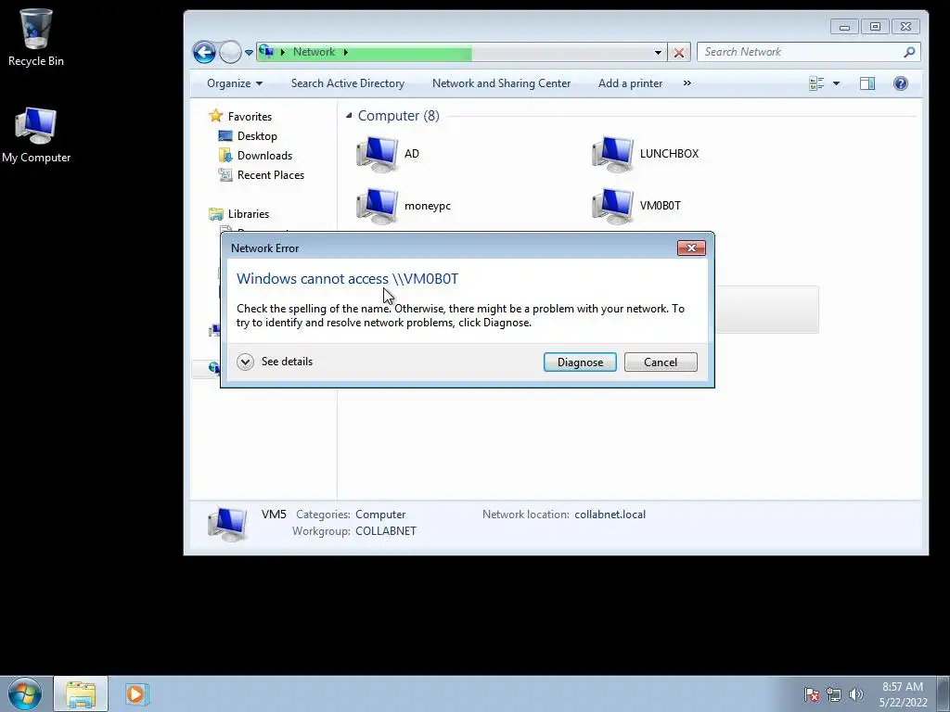Image resolution: width=950 pixels, height=712 pixels.
Task: Click the VM5 computer icon in details pane
Action: point(227,524)
